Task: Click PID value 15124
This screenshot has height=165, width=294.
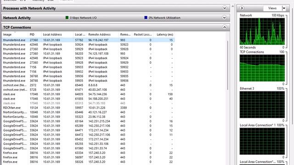Action: pos(34,108)
